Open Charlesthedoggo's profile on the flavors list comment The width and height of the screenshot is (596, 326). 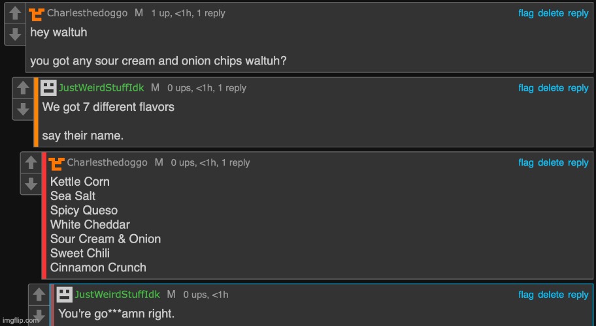tap(108, 162)
